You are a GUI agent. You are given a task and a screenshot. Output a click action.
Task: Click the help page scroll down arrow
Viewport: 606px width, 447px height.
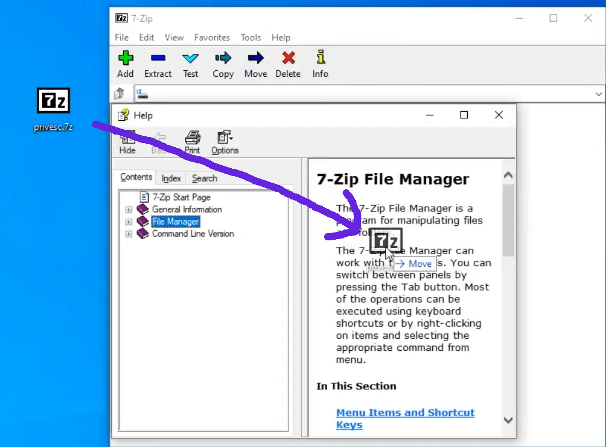[508, 420]
